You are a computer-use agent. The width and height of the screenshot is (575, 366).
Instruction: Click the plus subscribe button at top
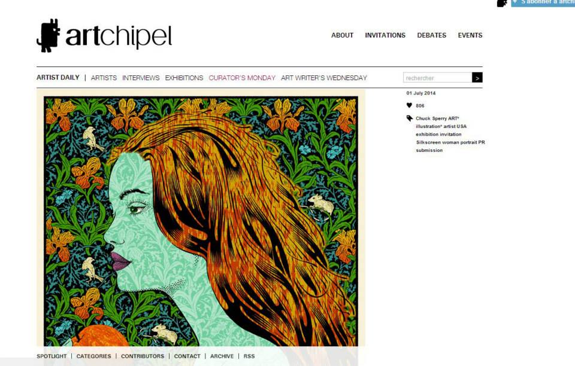[x=543, y=3]
